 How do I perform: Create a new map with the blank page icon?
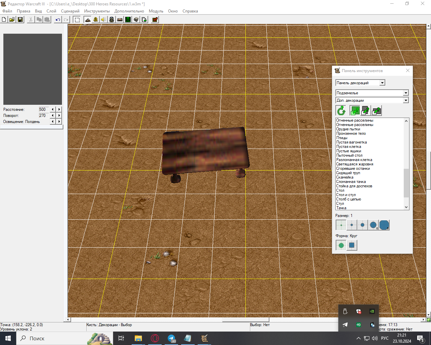pyautogui.click(x=4, y=20)
